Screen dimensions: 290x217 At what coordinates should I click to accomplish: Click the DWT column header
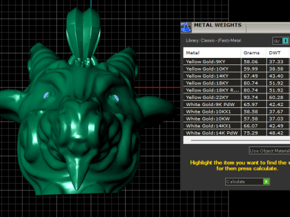pos(278,52)
